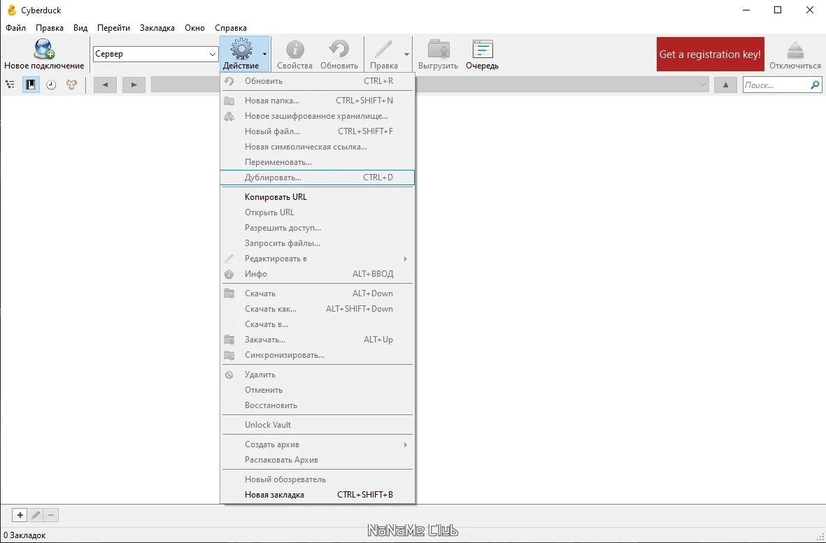Select Новый файл... menu entry
This screenshot has width=826, height=543.
pos(317,131)
